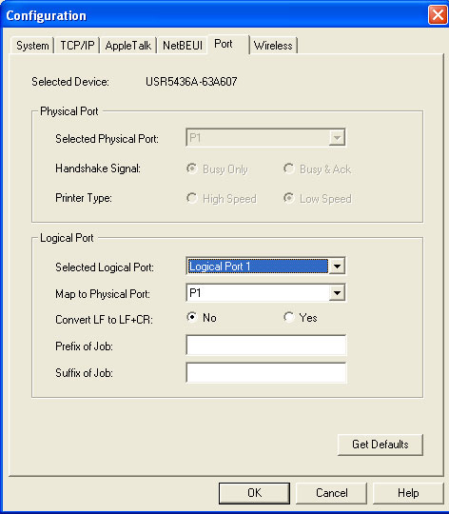Select the AppleTalk tab

pos(128,46)
